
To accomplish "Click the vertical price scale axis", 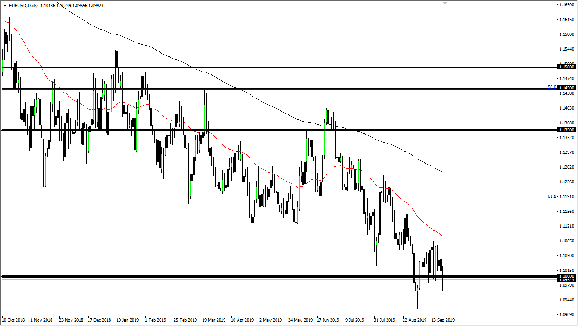I will (565, 179).
